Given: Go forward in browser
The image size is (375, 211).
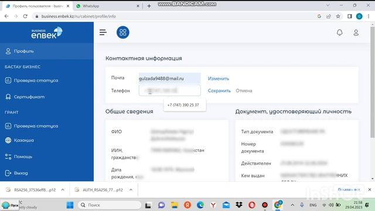Looking at the screenshot, I should [16, 16].
